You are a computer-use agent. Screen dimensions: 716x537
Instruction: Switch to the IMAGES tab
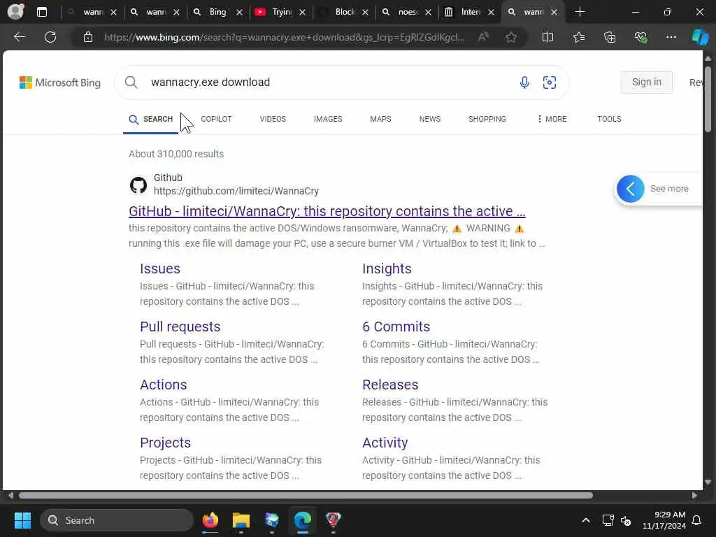328,119
